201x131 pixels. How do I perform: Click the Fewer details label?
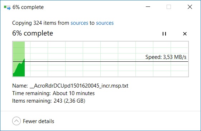(38, 121)
